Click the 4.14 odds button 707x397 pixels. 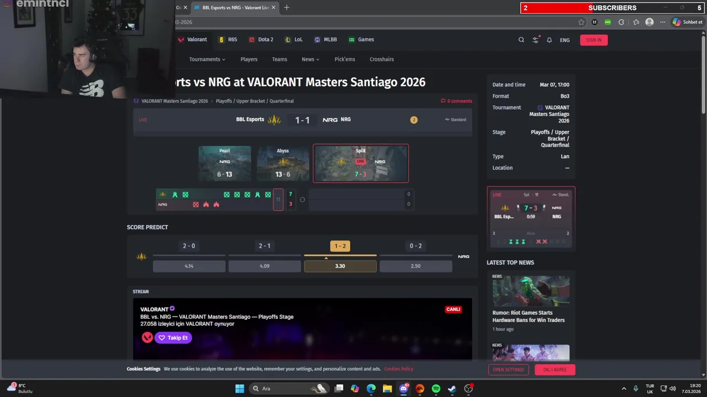click(x=189, y=266)
